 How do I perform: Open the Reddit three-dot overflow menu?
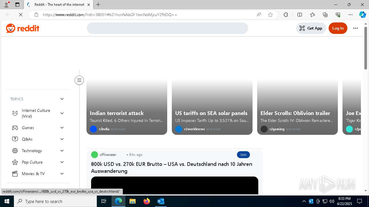pos(355,28)
